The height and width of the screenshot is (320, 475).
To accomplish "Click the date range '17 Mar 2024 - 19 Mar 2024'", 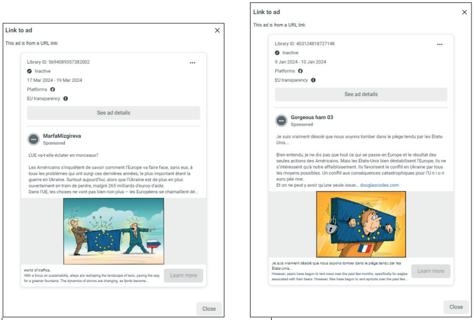I will (54, 80).
